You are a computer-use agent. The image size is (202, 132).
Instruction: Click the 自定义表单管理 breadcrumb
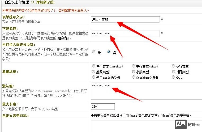pyautogui.click(x=17, y=2)
